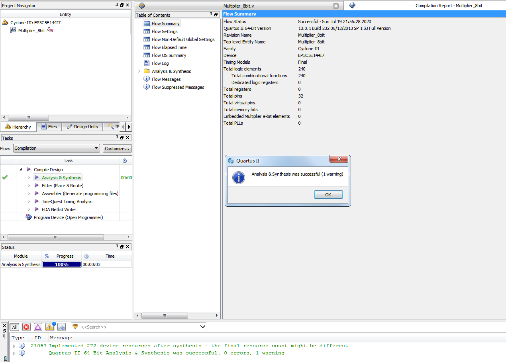Click the flagged messages filter icon
Image resolution: width=506 pixels, height=362 pixels.
(x=61, y=327)
